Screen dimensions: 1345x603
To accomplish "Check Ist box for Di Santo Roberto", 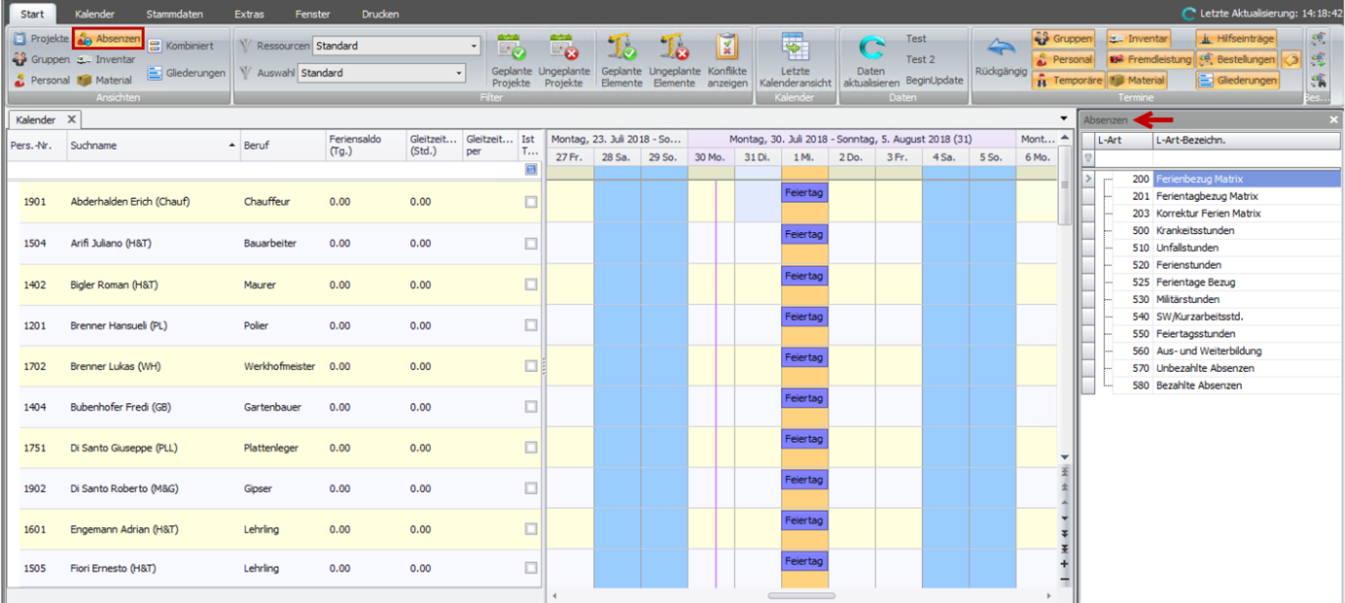I will 531,489.
